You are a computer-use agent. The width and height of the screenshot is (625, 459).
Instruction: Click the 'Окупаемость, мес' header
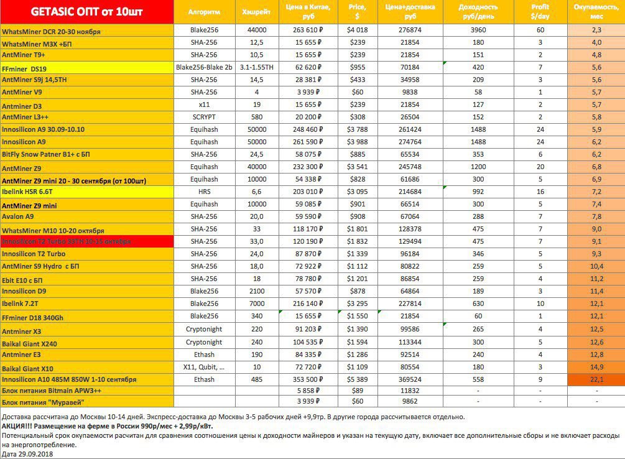click(596, 12)
